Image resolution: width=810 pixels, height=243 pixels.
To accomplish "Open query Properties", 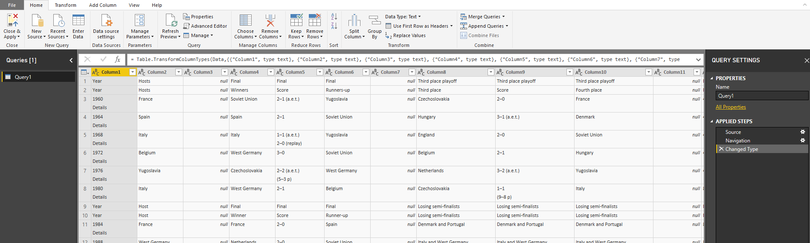I will 198,17.
